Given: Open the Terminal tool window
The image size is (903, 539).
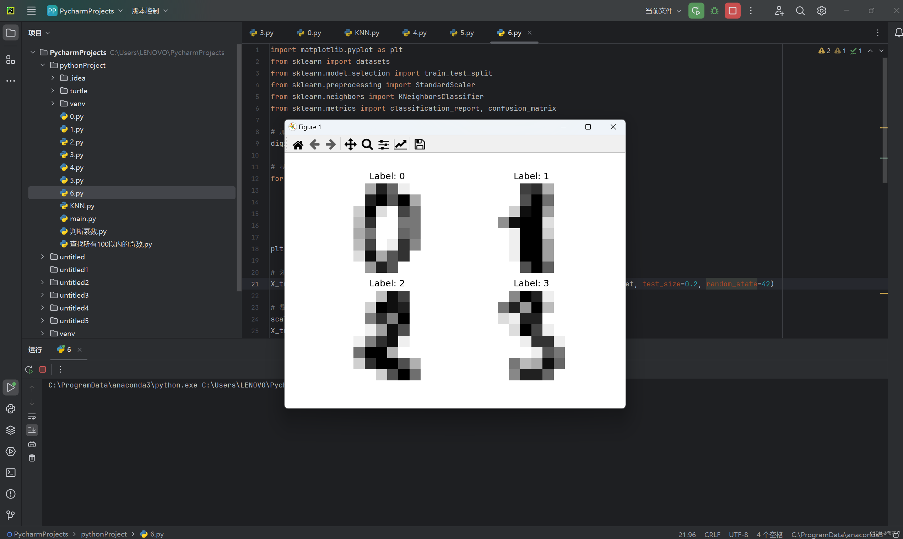Looking at the screenshot, I should coord(11,473).
